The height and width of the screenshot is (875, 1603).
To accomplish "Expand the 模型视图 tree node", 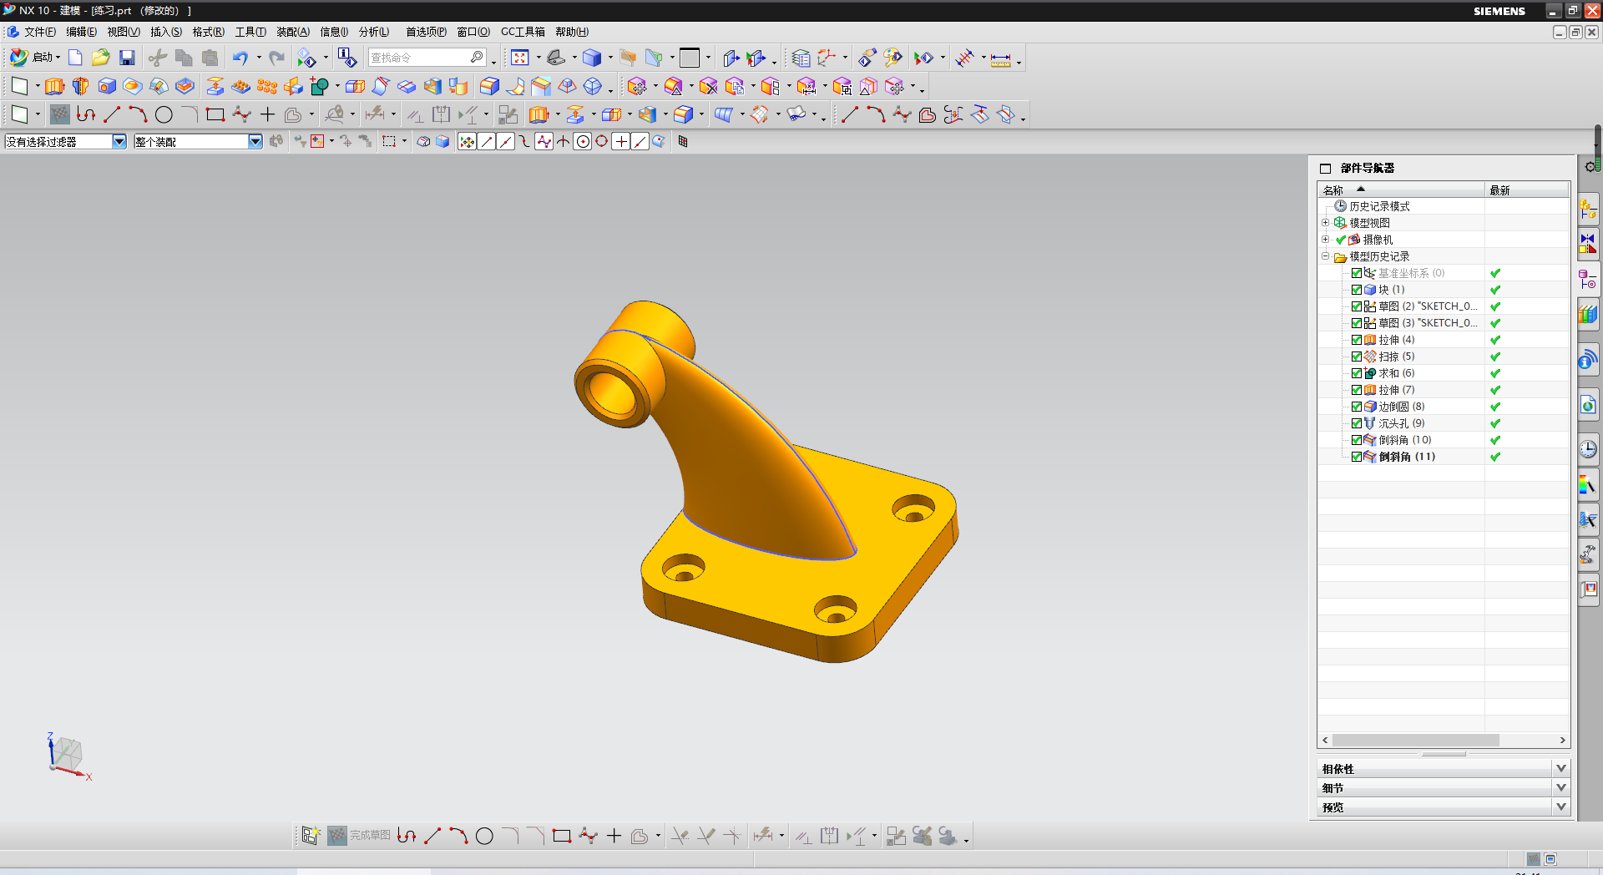I will point(1325,223).
